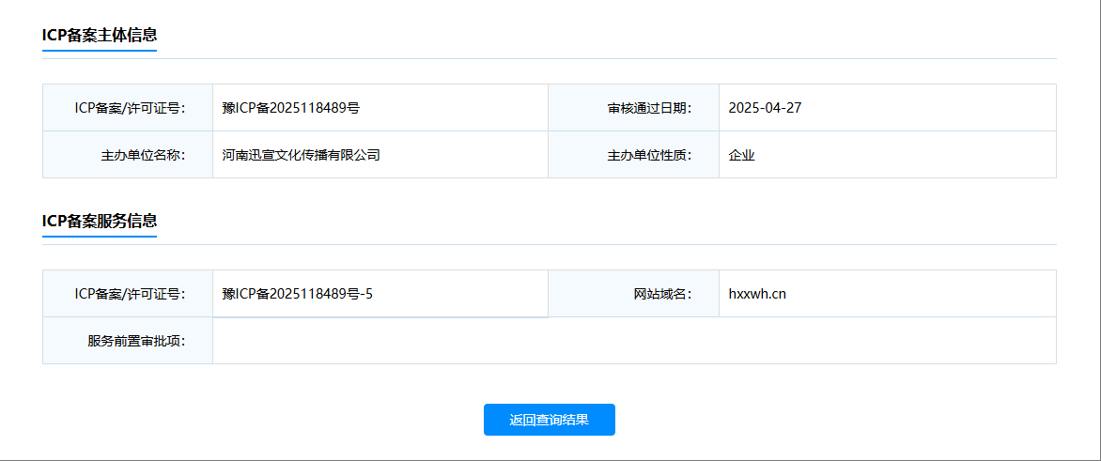Select approval date value 2025-04-27

tap(765, 108)
